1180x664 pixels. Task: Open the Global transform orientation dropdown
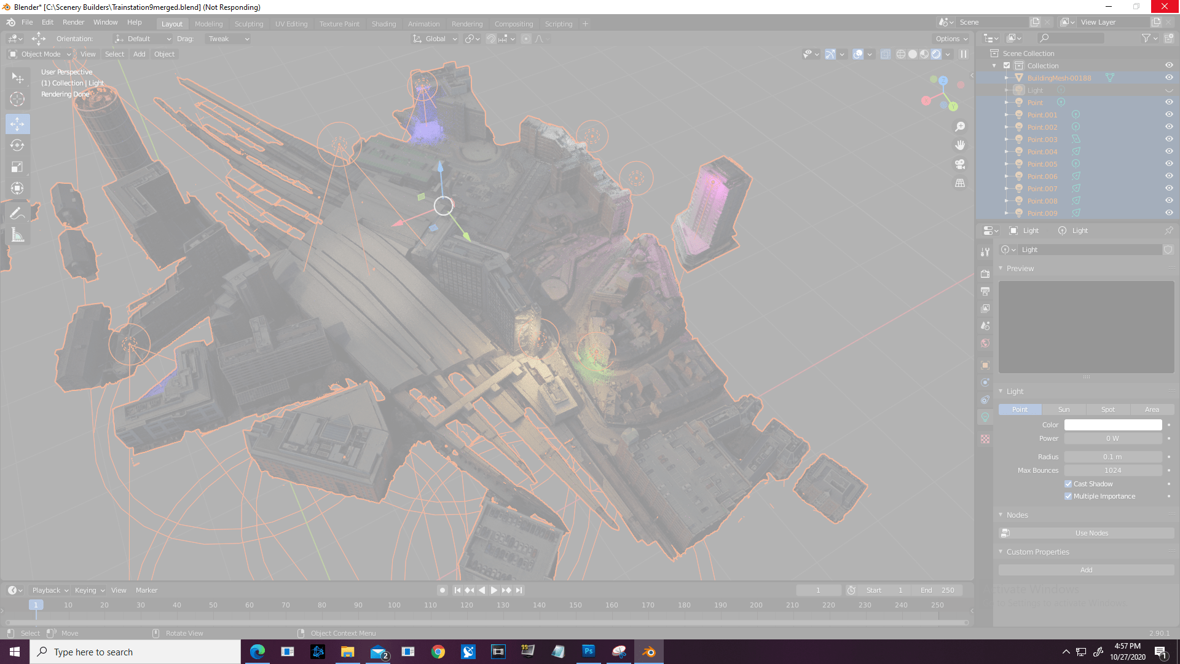(435, 39)
